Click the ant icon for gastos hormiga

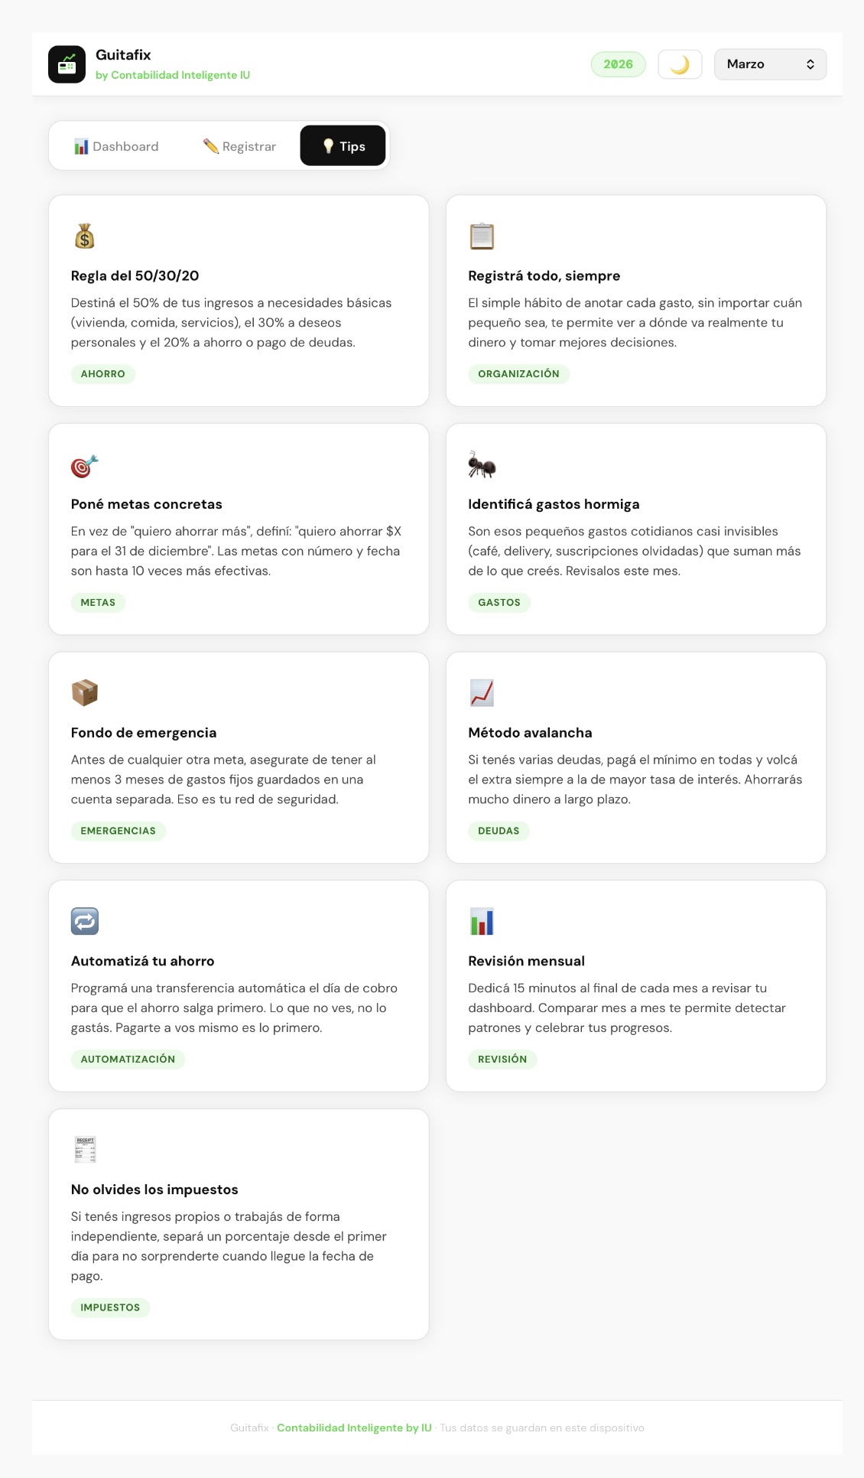[x=482, y=464]
